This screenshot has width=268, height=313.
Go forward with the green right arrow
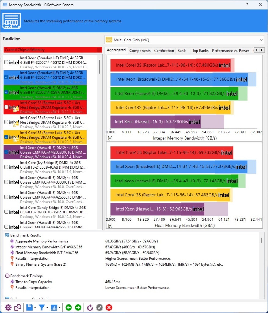78,307
